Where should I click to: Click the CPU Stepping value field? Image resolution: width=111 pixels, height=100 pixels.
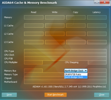coord(97,62)
